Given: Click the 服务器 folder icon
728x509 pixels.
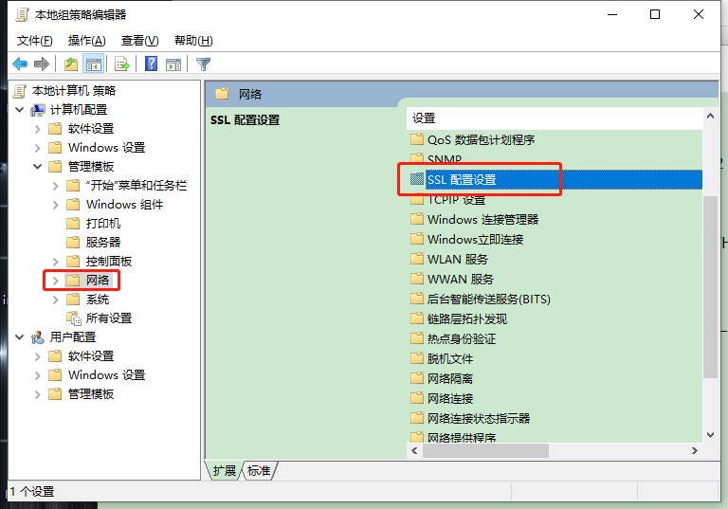Looking at the screenshot, I should pyautogui.click(x=73, y=242).
